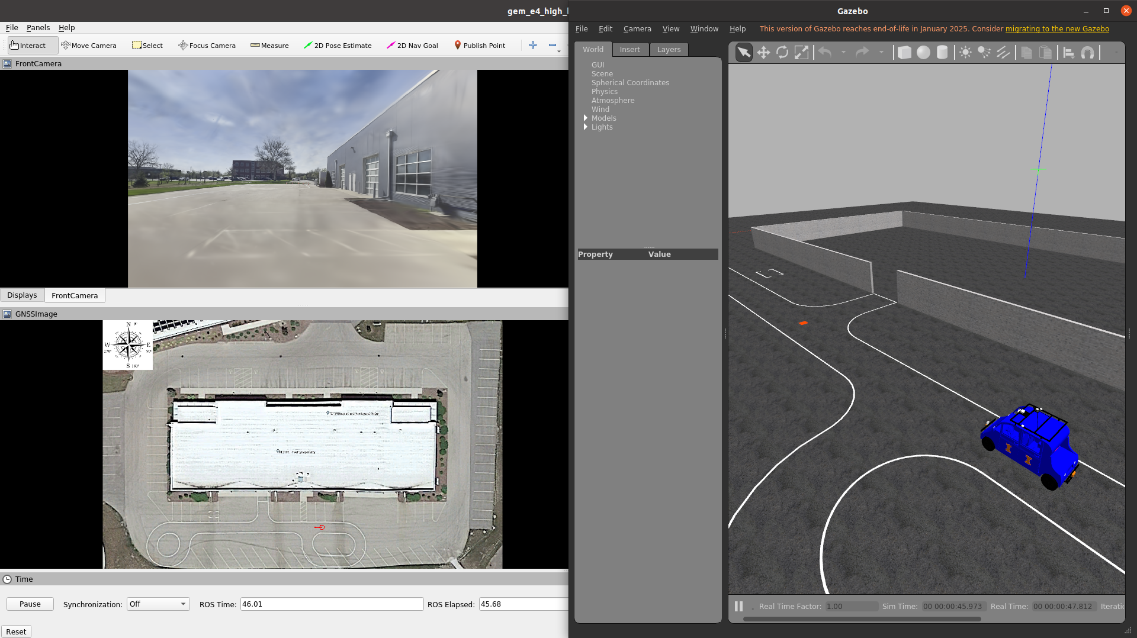
Task: Open the RViz Panels menu
Action: [38, 28]
